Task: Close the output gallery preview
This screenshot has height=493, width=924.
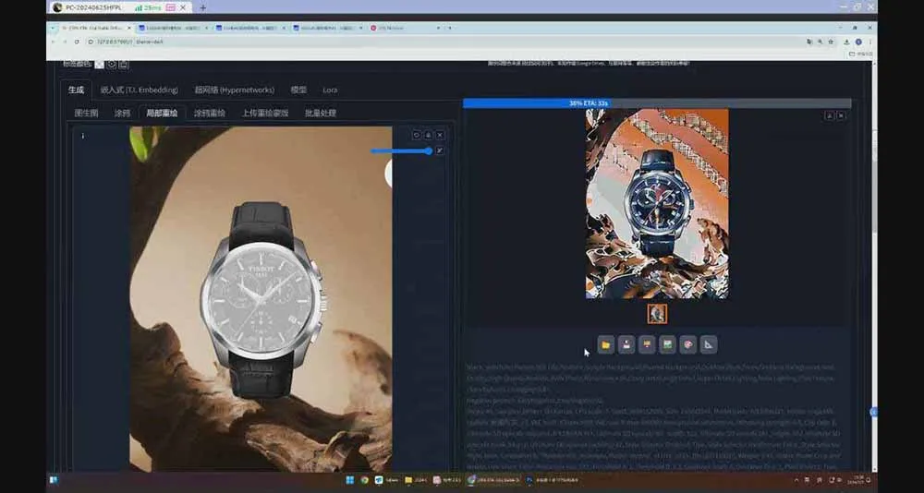Action: (x=841, y=115)
